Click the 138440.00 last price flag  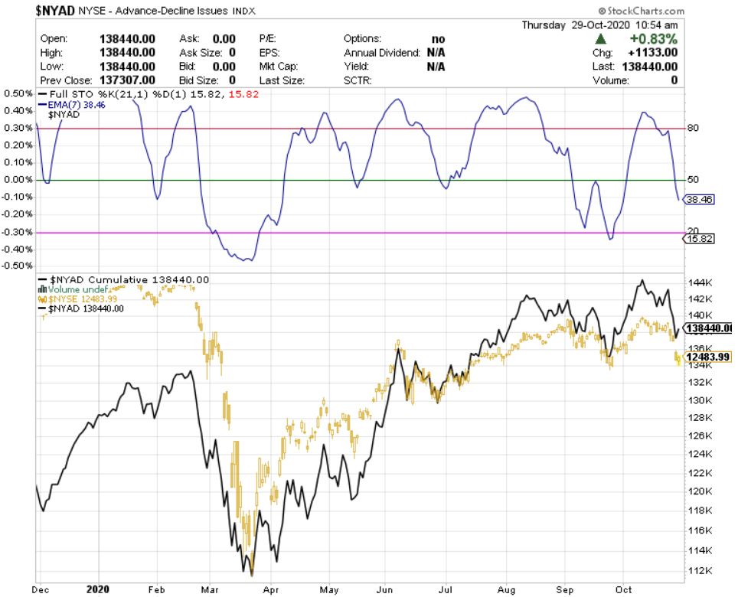coord(708,328)
